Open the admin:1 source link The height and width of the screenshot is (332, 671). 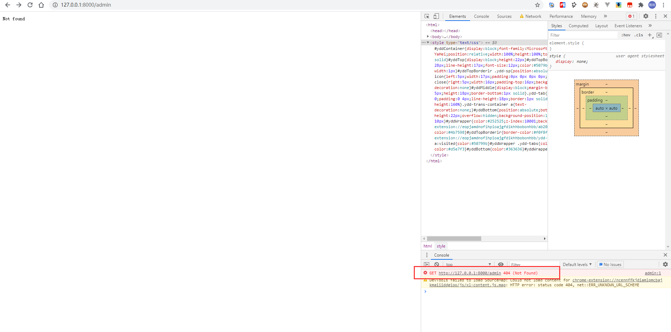tap(652, 273)
